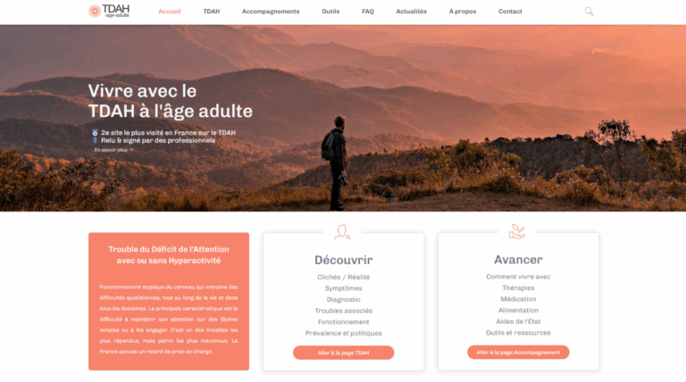The height and width of the screenshot is (382, 686).
Task: Click the TDAH âge-adulte logo
Action: point(109,11)
